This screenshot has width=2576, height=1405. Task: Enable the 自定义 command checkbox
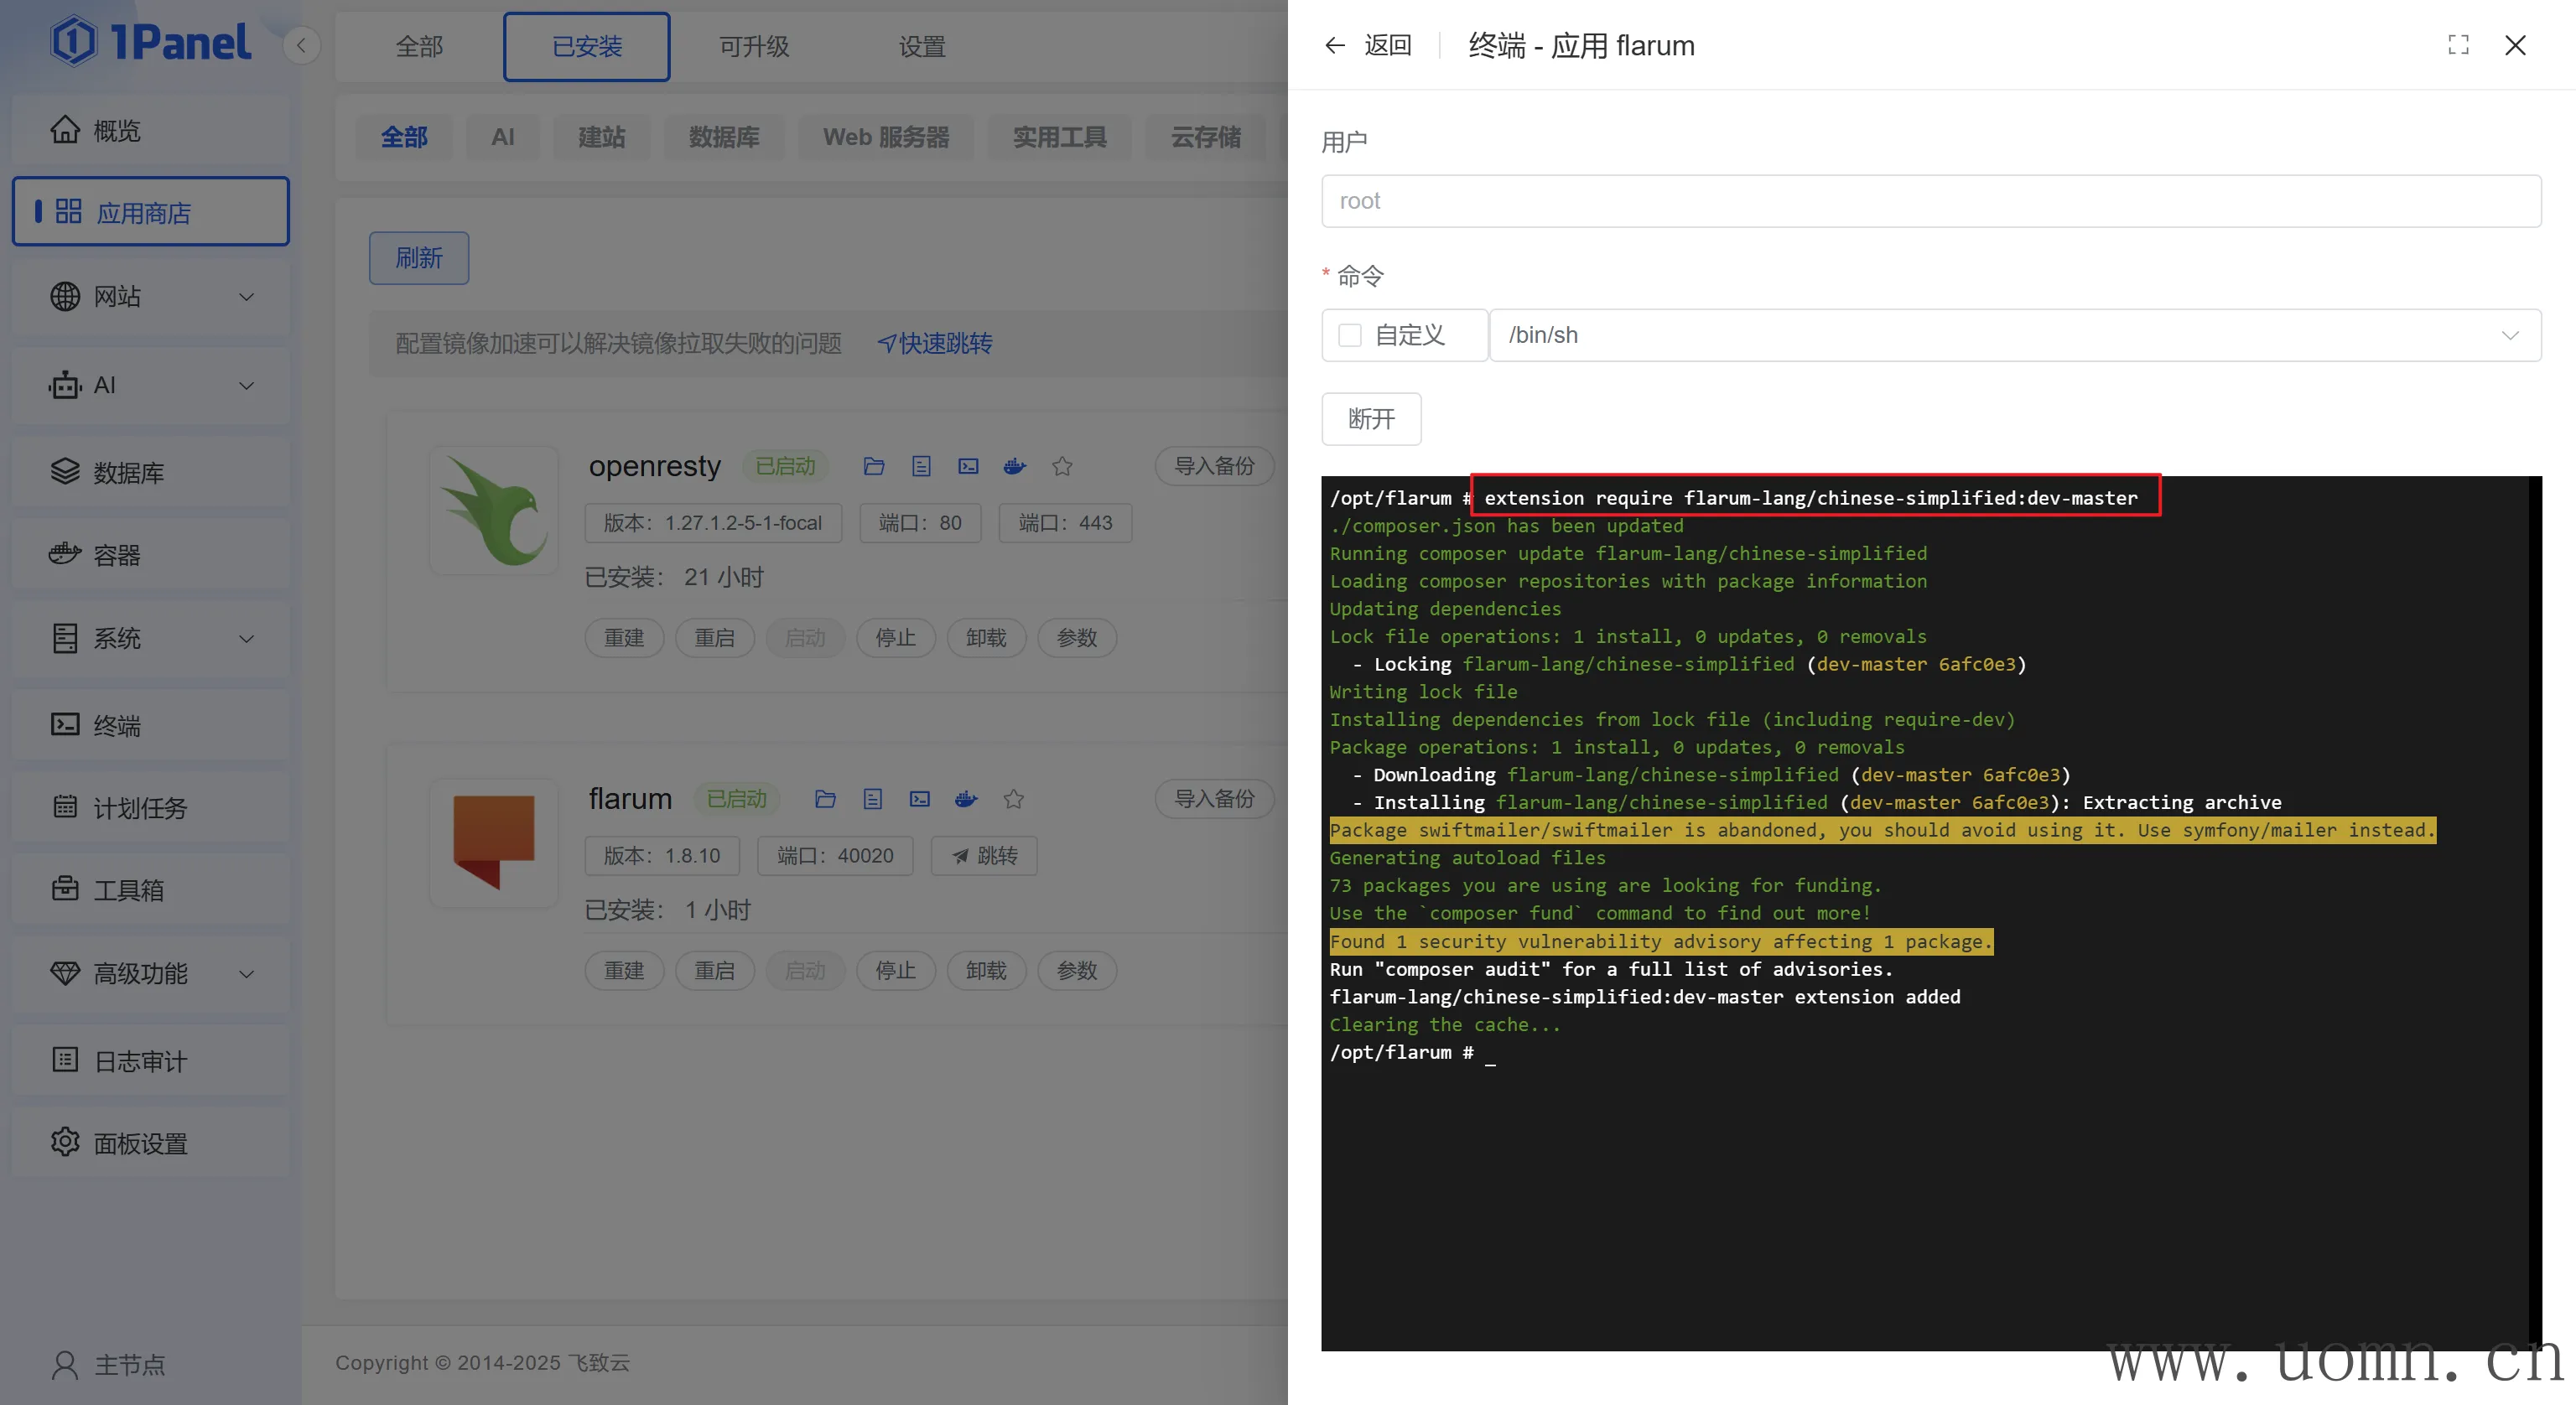1350,335
